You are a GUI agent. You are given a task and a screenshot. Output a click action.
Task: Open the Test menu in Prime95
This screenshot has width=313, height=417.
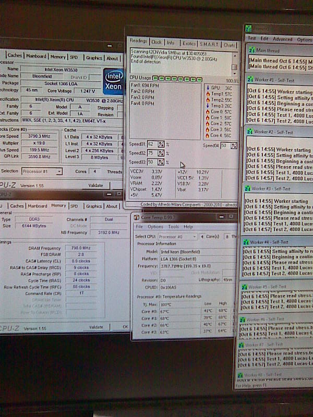[251, 38]
